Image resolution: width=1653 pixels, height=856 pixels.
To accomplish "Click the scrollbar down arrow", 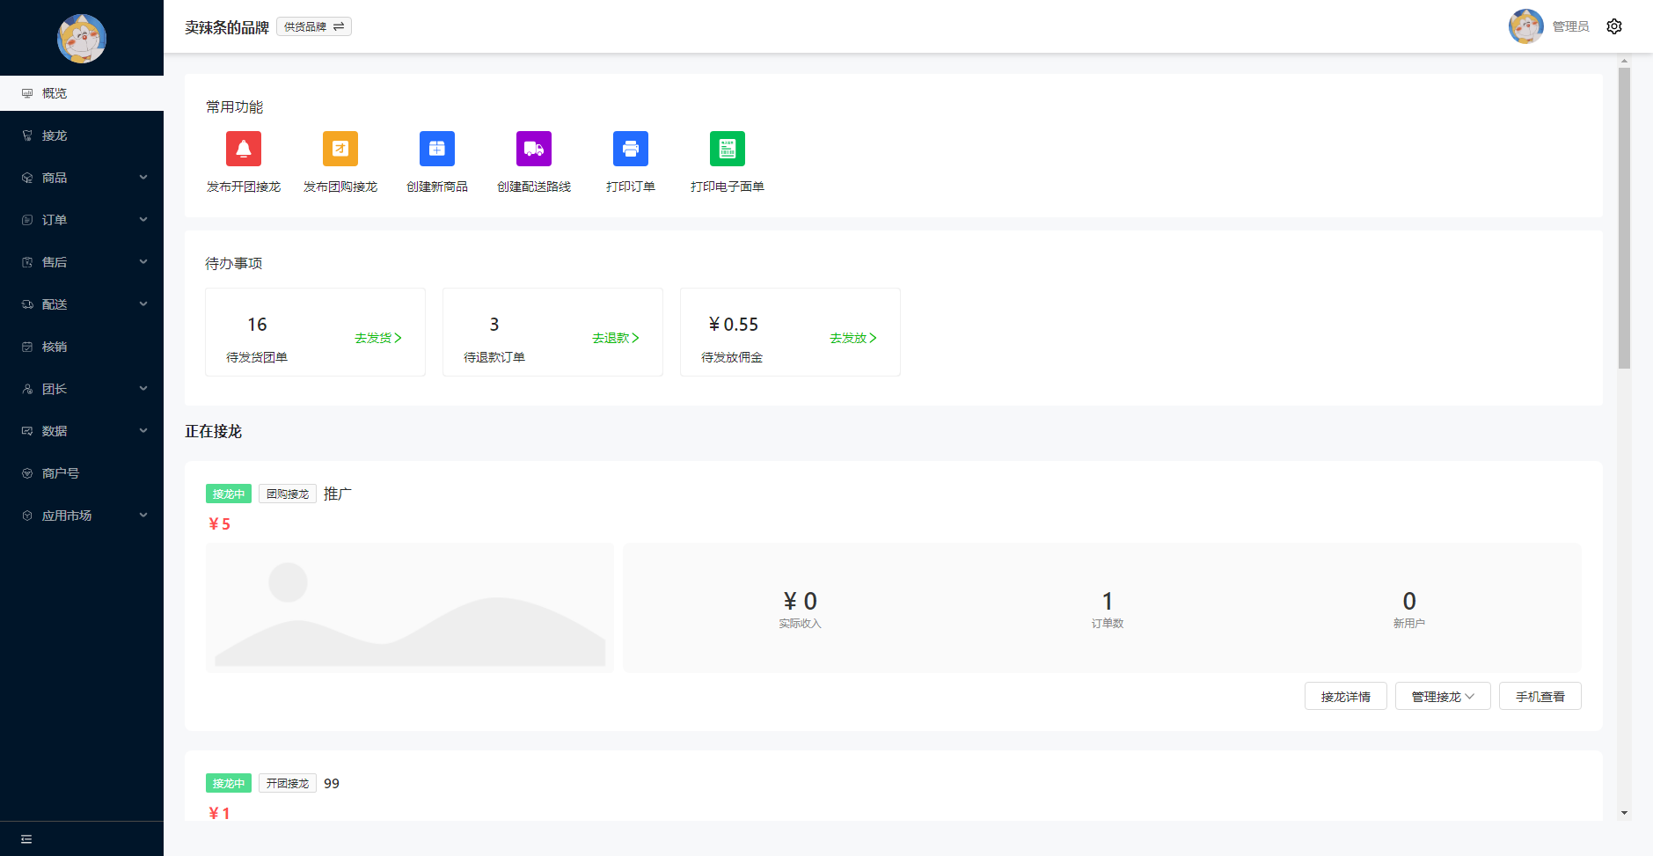I will pos(1624,813).
